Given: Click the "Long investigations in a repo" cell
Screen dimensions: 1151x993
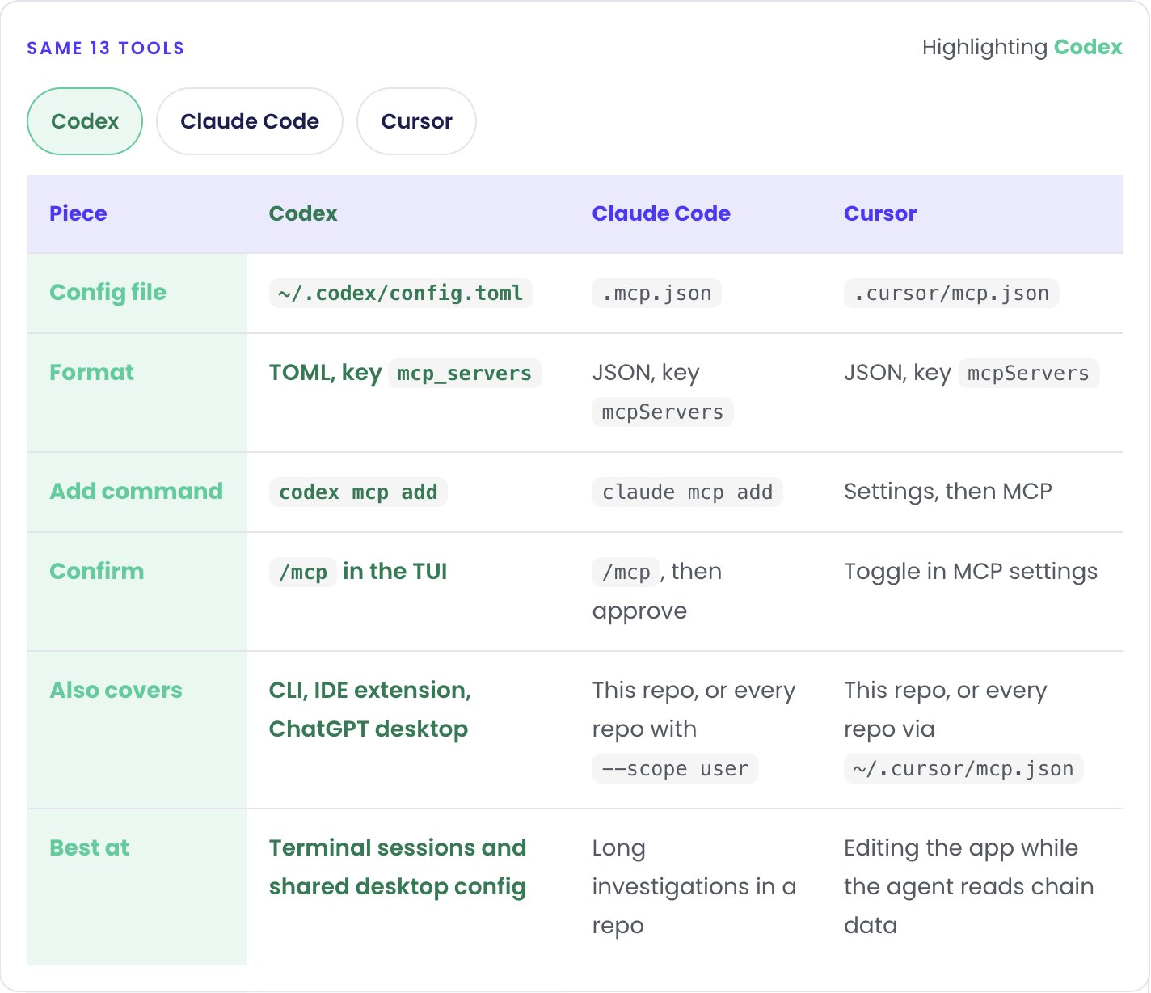Looking at the screenshot, I should [694, 887].
